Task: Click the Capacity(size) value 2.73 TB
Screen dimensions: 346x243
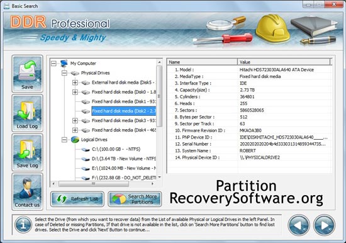Action: [247, 90]
